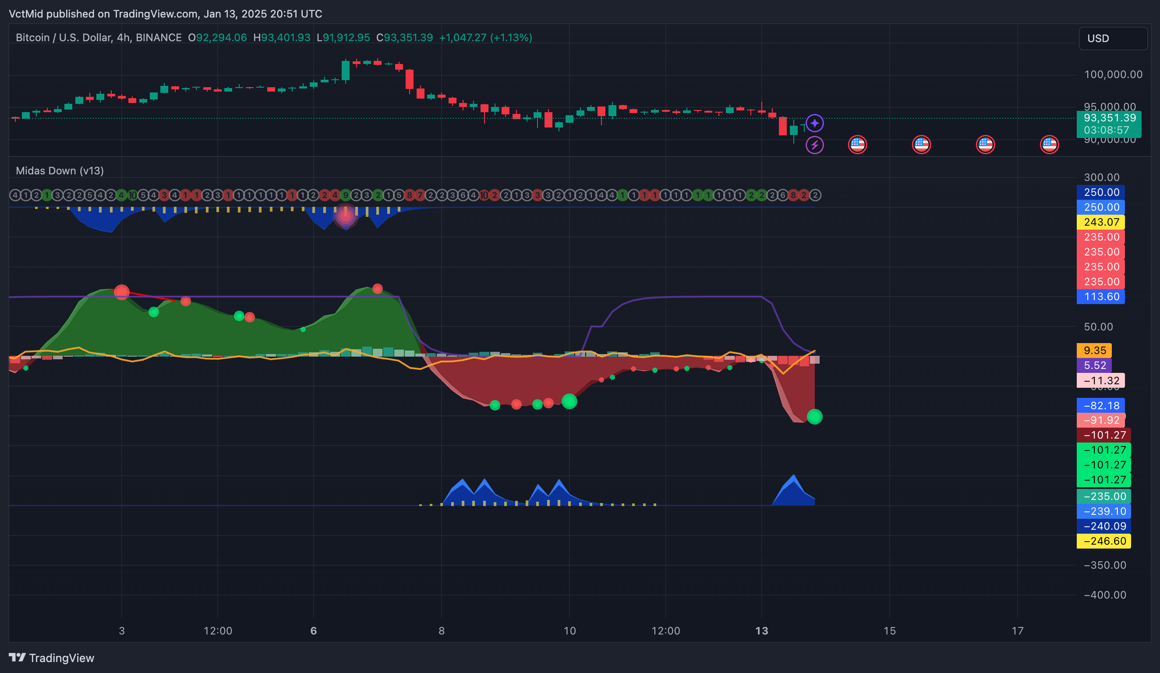Screen dimensions: 1160x673
Task: Click the bold 6 date on time axis
Action: pyautogui.click(x=314, y=631)
